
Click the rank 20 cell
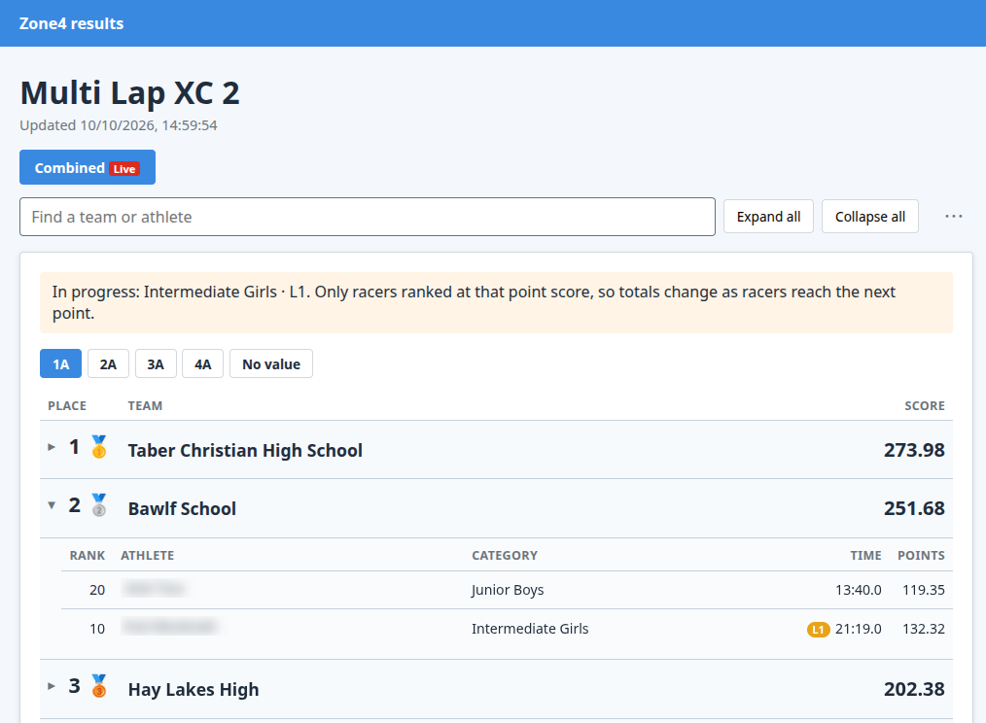point(97,590)
